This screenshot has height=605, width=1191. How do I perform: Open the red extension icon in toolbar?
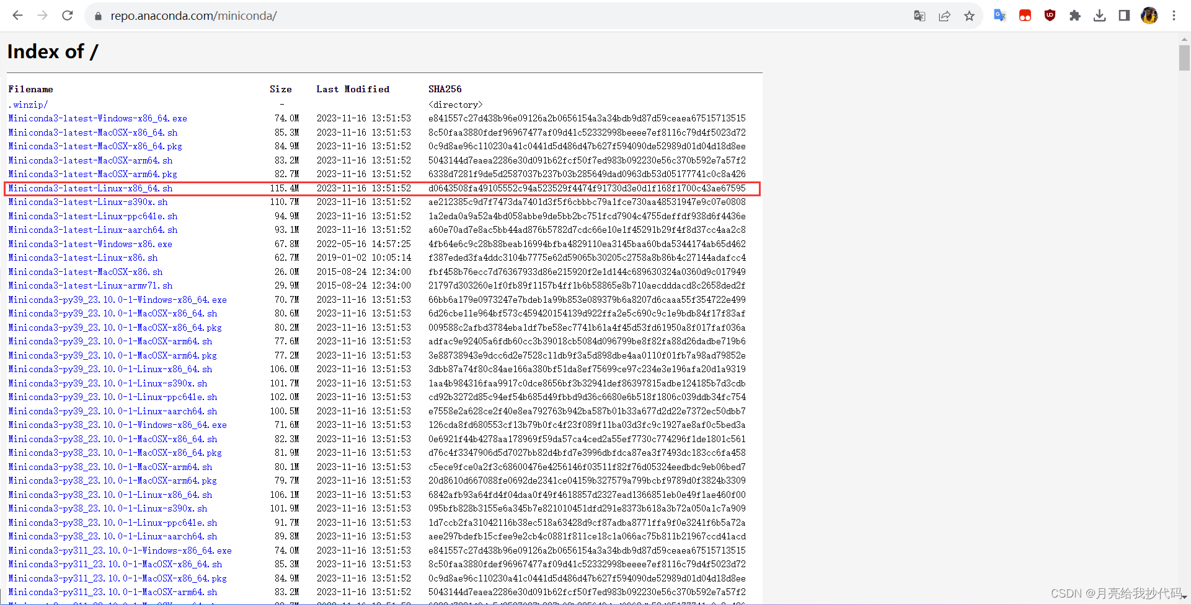pyautogui.click(x=1024, y=15)
